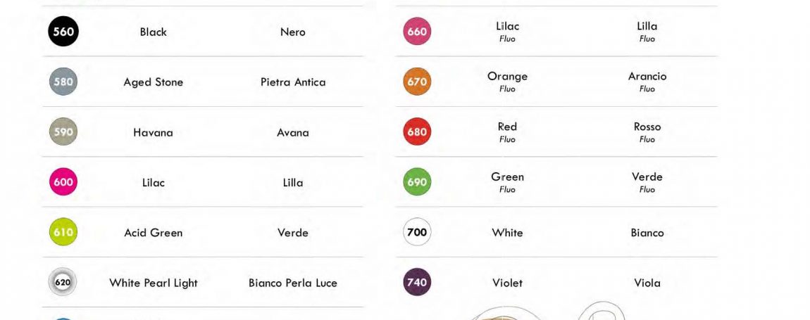Click the Orange Fluo English name
The height and width of the screenshot is (320, 810).
[x=507, y=82]
